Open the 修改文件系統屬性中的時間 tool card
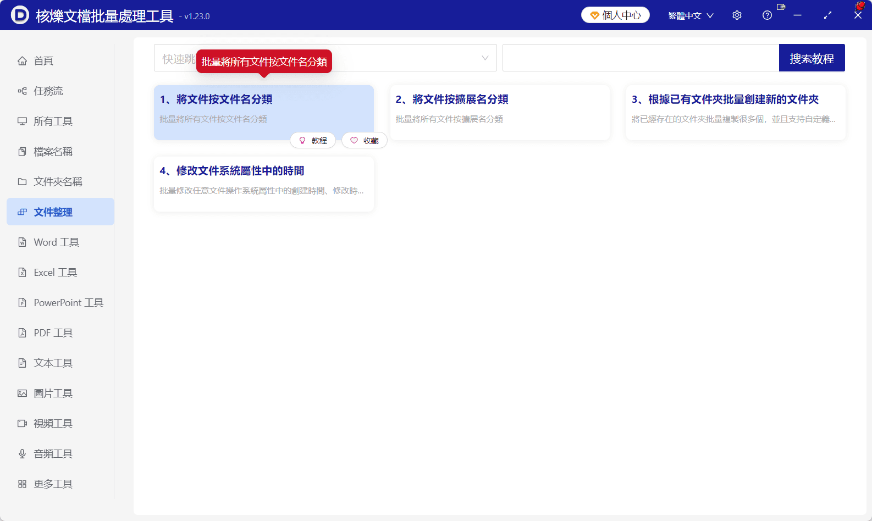Screen dimensions: 872x521 (264, 184)
